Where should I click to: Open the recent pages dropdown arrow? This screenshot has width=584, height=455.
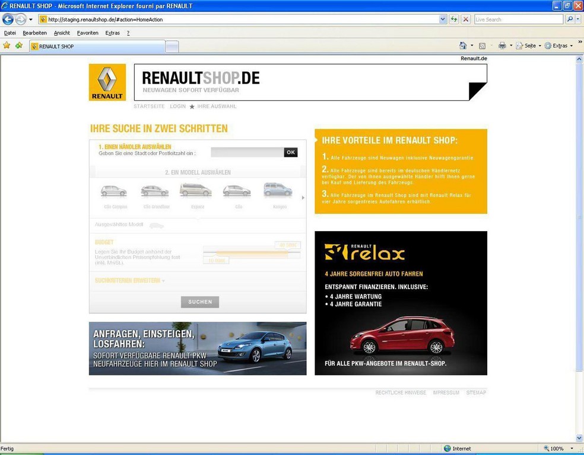click(31, 20)
